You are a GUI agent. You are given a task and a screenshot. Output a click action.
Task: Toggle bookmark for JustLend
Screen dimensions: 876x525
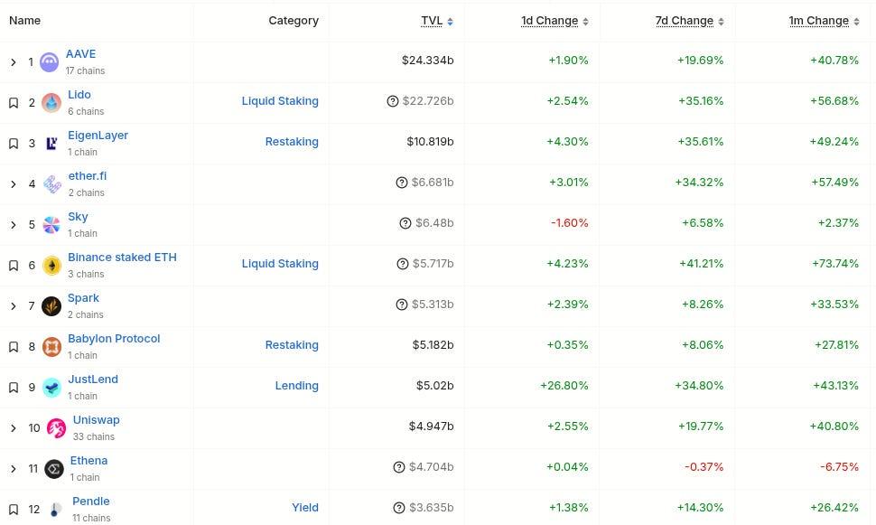tap(14, 388)
